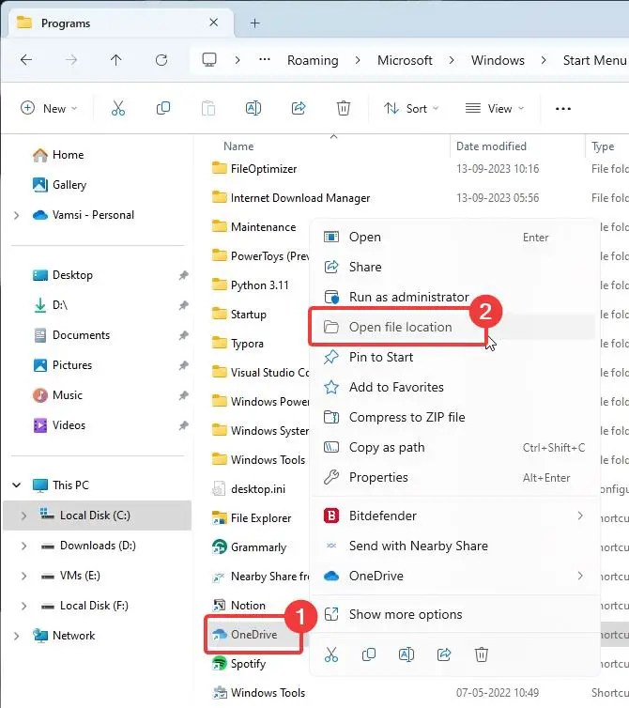Image resolution: width=629 pixels, height=708 pixels.
Task: Go up one folder level with Up arrow
Action: [115, 60]
